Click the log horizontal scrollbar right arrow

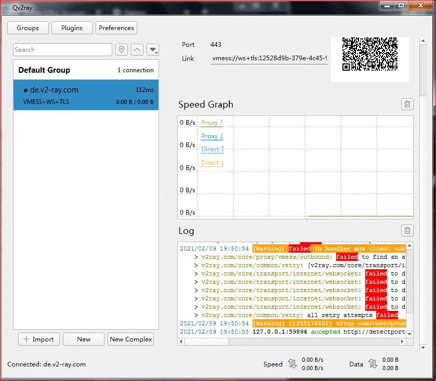402,341
